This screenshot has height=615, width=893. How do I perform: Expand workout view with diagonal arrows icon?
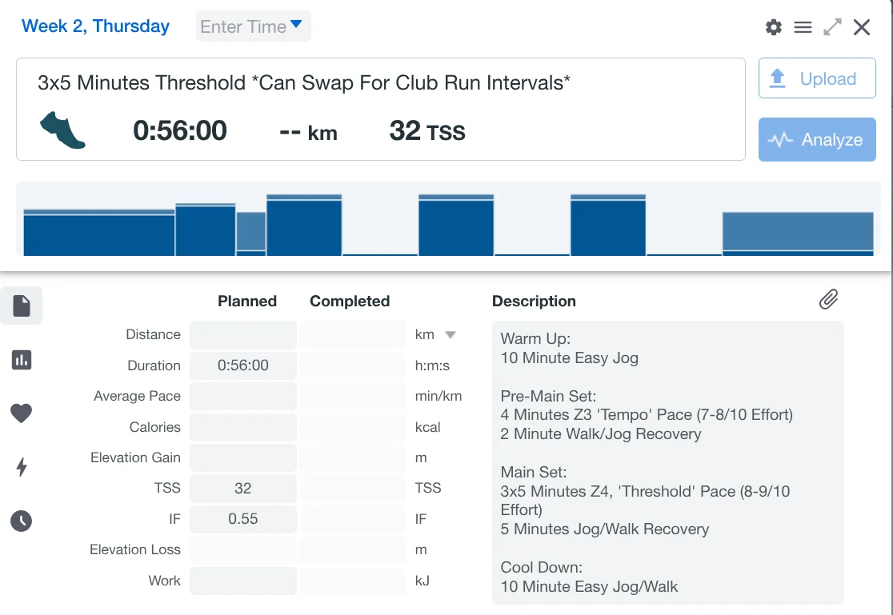pyautogui.click(x=832, y=27)
